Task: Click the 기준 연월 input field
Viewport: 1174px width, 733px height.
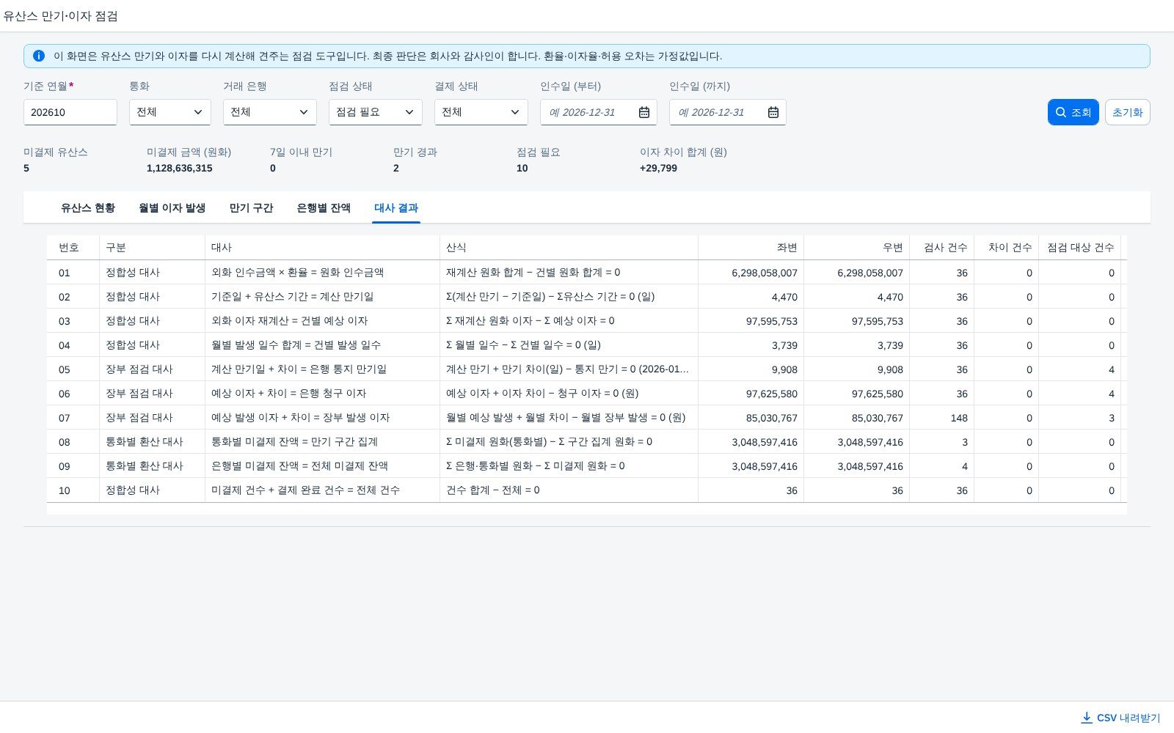Action: point(70,112)
